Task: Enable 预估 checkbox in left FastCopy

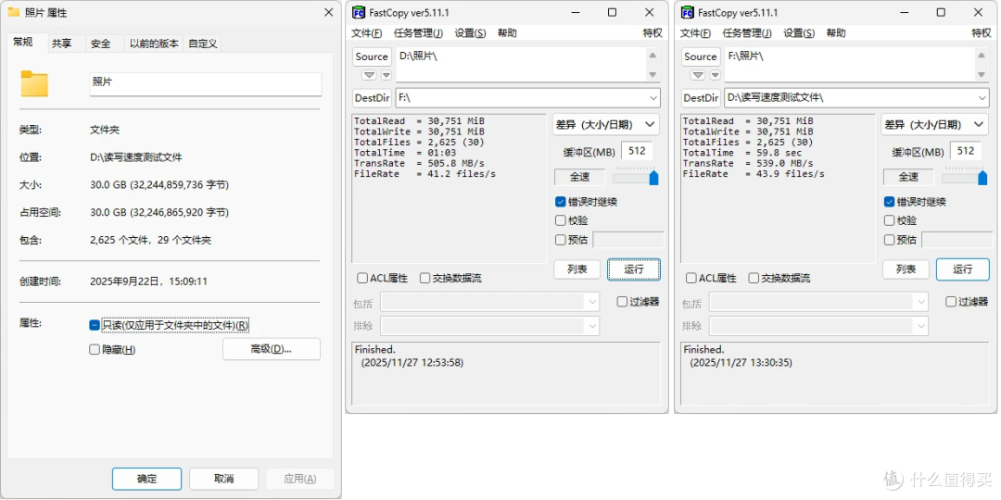Action: click(560, 240)
